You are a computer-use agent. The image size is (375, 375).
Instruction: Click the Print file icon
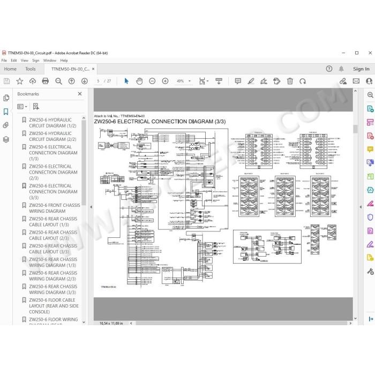coord(45,81)
